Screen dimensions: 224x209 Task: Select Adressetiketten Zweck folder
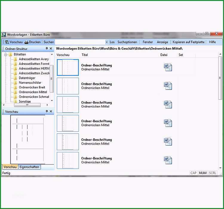34,73
